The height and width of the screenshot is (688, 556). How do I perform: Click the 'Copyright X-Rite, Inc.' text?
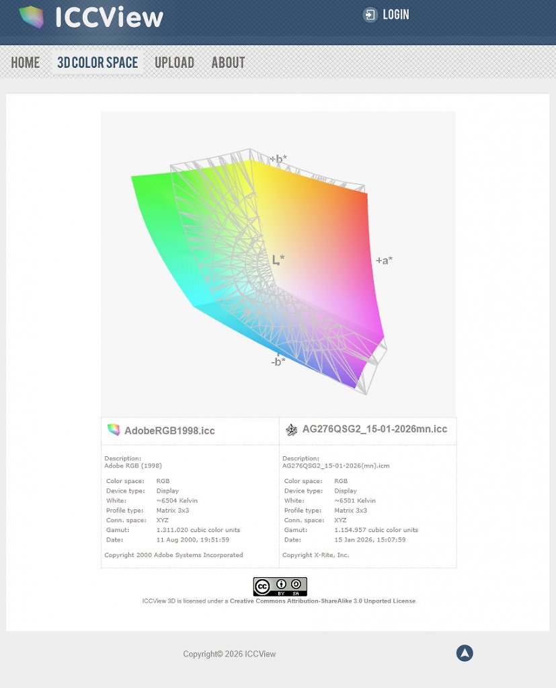click(316, 555)
